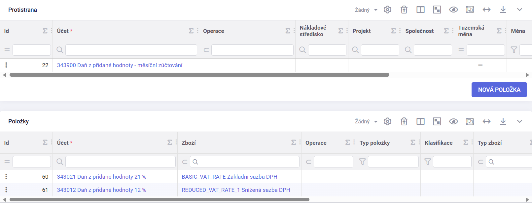Screen dimensions: 532x203
Task: Open BASIC_VAT_RATE Základní sazba DPH link
Action: (x=230, y=177)
